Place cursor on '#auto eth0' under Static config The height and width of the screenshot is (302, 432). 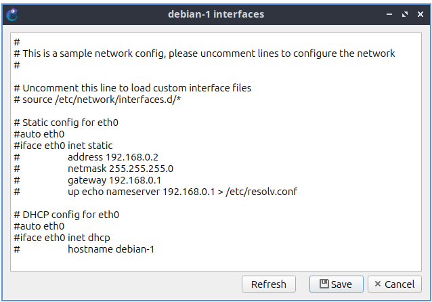click(x=39, y=134)
